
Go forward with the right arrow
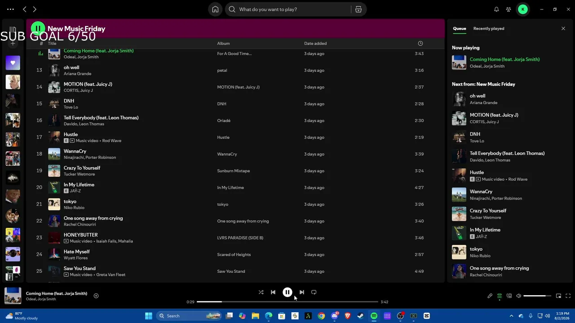(x=35, y=9)
